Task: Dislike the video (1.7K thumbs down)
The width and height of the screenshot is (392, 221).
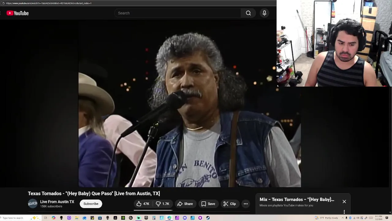Action: pyautogui.click(x=163, y=204)
